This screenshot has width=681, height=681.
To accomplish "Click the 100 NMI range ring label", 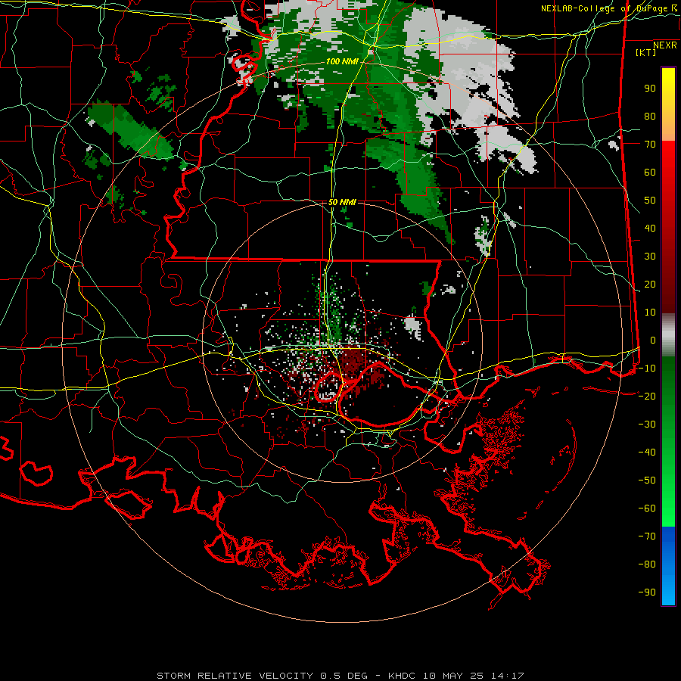I will click(x=342, y=62).
